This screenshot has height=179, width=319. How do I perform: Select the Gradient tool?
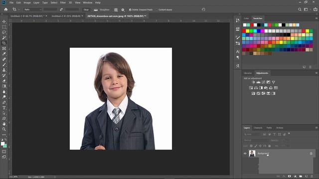click(x=4, y=86)
